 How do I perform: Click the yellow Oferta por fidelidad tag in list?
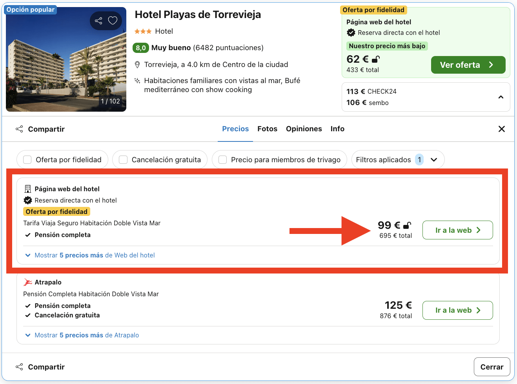click(56, 212)
